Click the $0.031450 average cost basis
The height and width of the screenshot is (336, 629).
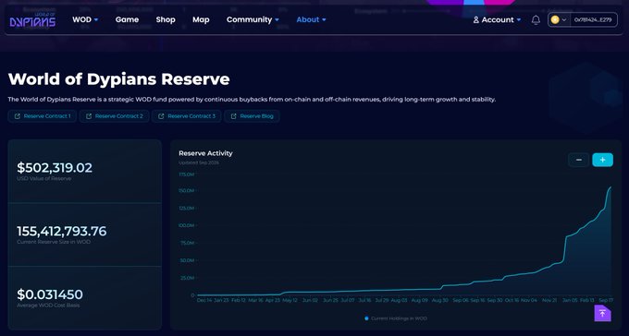50,294
